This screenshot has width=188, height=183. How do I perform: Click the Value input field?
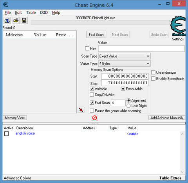coord(141,49)
